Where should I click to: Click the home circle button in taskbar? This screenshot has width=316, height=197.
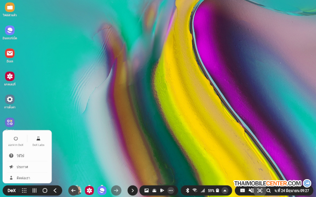click(45, 191)
